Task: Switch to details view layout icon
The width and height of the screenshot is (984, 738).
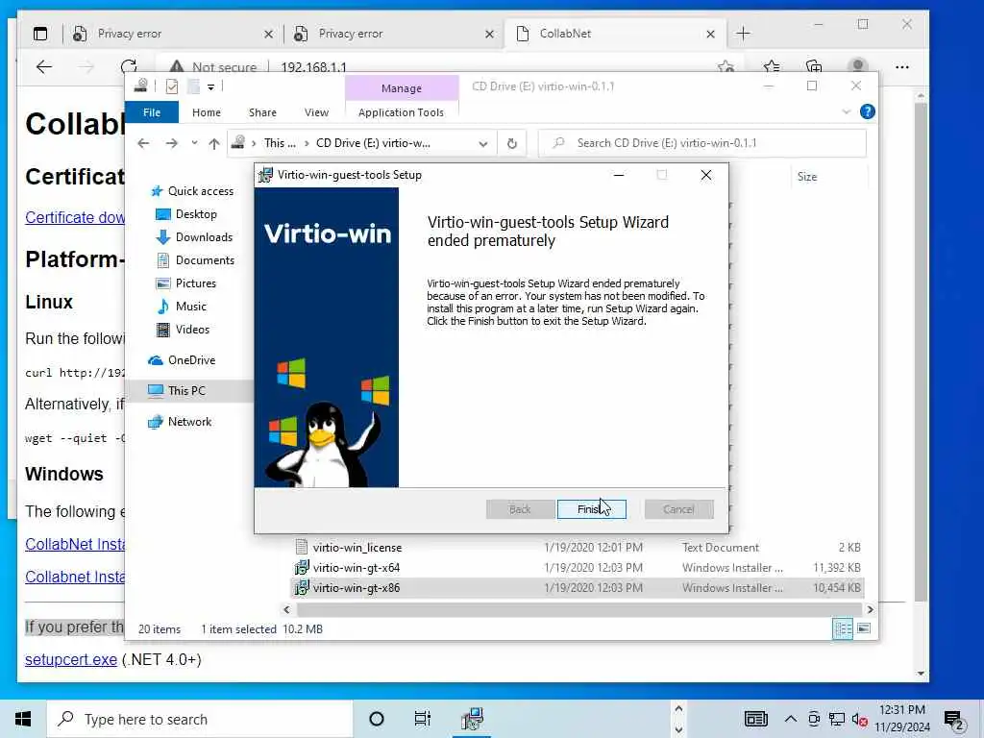Action: 842,628
